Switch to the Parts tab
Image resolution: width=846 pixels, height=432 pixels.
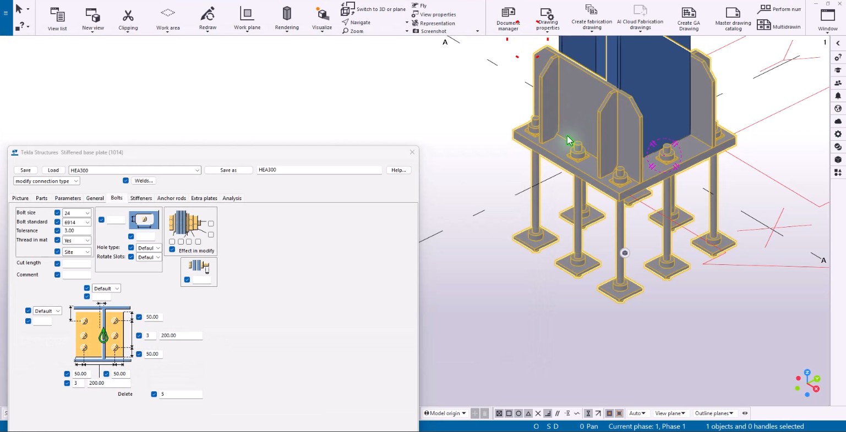pyautogui.click(x=42, y=198)
